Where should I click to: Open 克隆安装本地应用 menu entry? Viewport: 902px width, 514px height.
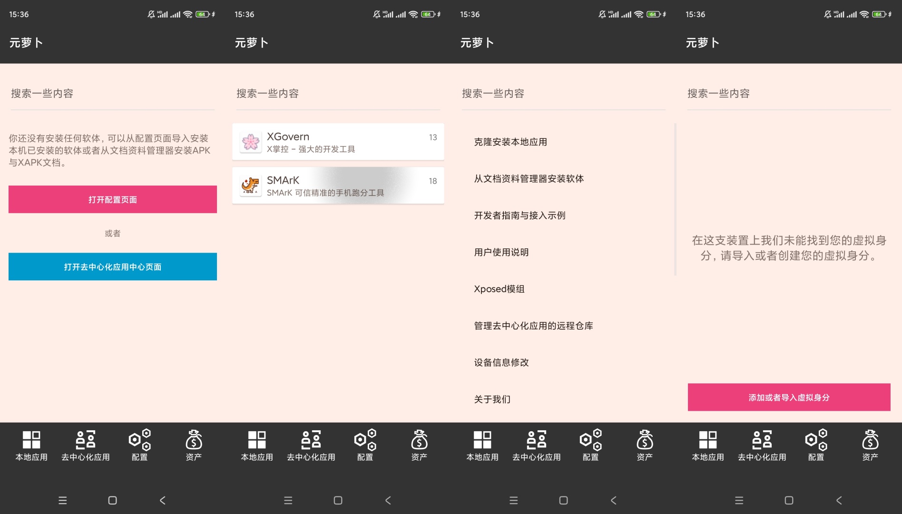point(510,142)
